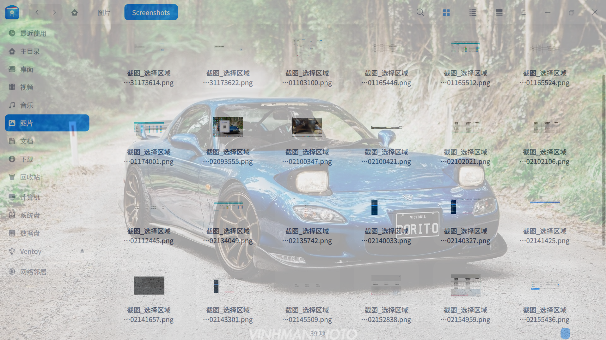Select the screenshot thumbnail ending 02100347.png

pos(307,127)
